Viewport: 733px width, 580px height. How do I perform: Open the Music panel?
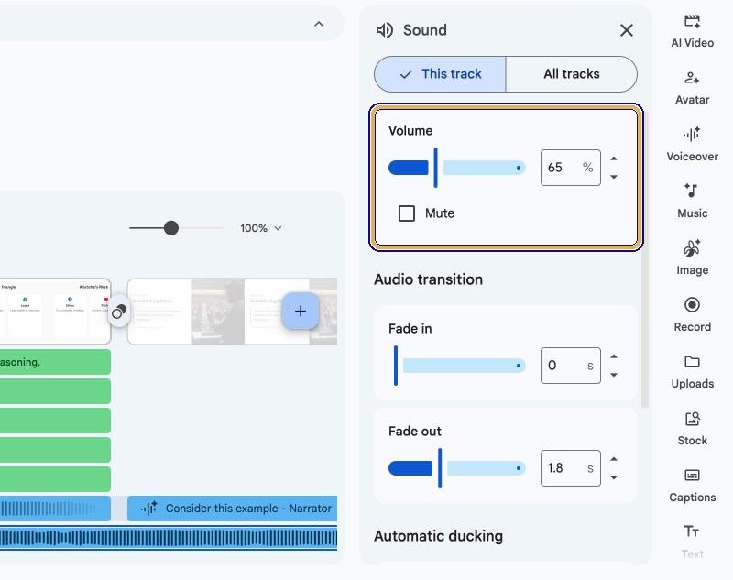692,202
